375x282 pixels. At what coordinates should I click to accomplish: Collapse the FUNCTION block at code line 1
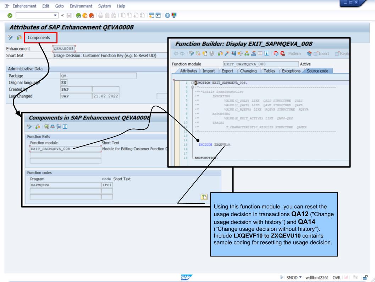(x=192, y=83)
